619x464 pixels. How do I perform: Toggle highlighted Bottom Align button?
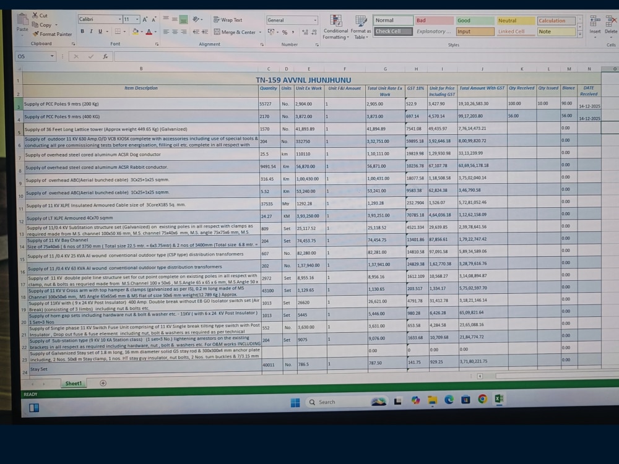pos(184,19)
